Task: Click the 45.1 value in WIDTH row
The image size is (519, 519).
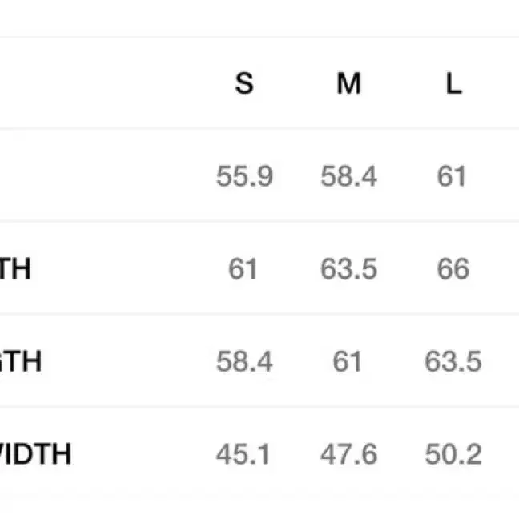Action: [243, 454]
